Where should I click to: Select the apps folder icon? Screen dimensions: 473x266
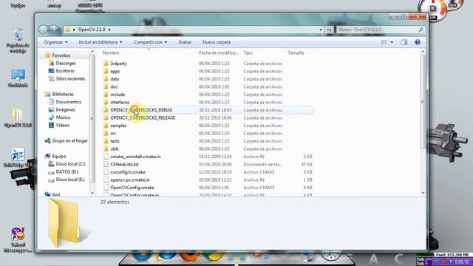106,71
